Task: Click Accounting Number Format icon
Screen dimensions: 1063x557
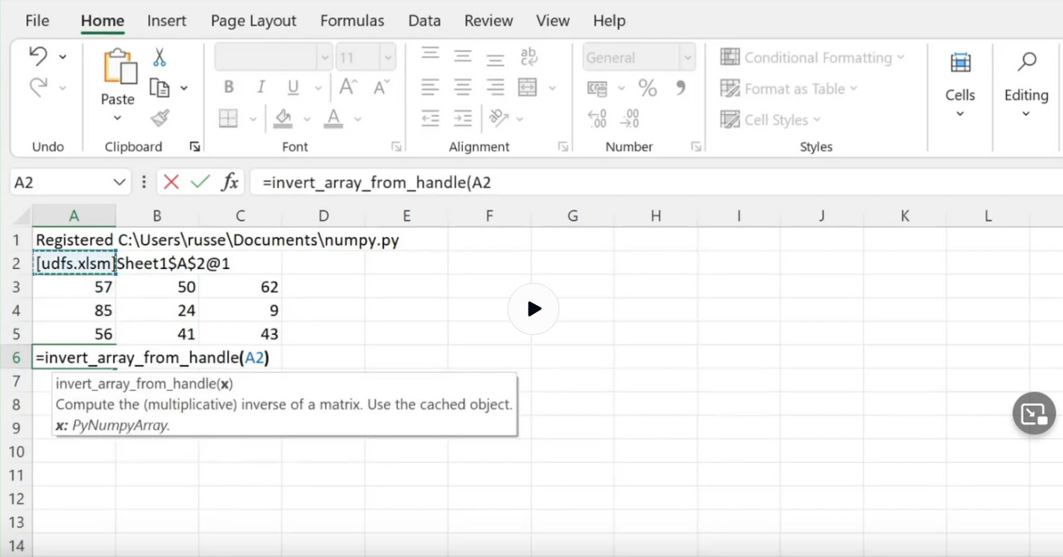Action: point(597,87)
